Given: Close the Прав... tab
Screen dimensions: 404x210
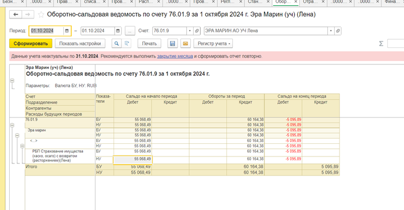Looking at the screenshot, I should click(x=77, y=2).
